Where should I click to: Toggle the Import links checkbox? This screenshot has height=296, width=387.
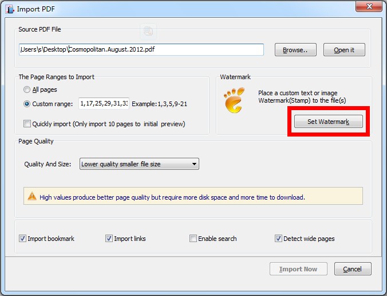[x=109, y=239]
